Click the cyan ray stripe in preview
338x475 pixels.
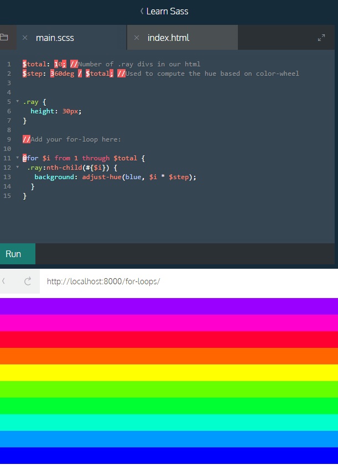[169, 422]
